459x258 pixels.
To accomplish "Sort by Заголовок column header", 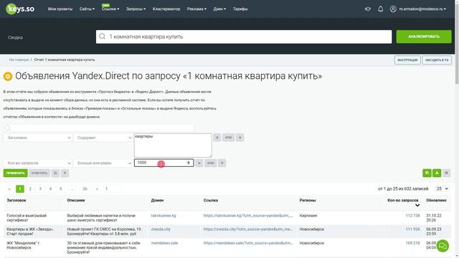I will click(16, 201).
